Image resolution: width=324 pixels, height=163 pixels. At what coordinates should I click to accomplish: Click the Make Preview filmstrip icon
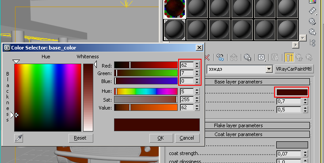(x=313, y=11)
